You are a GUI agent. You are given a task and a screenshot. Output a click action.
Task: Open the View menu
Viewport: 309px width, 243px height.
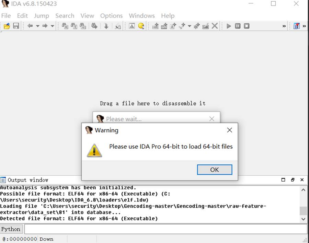pos(87,15)
